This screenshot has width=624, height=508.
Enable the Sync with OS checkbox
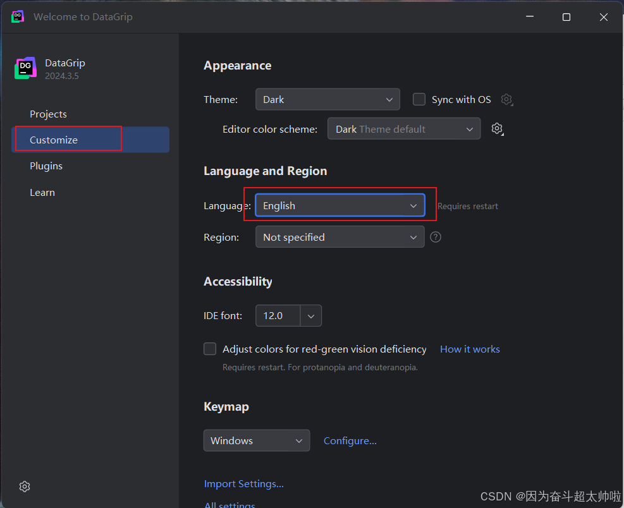[x=419, y=99]
